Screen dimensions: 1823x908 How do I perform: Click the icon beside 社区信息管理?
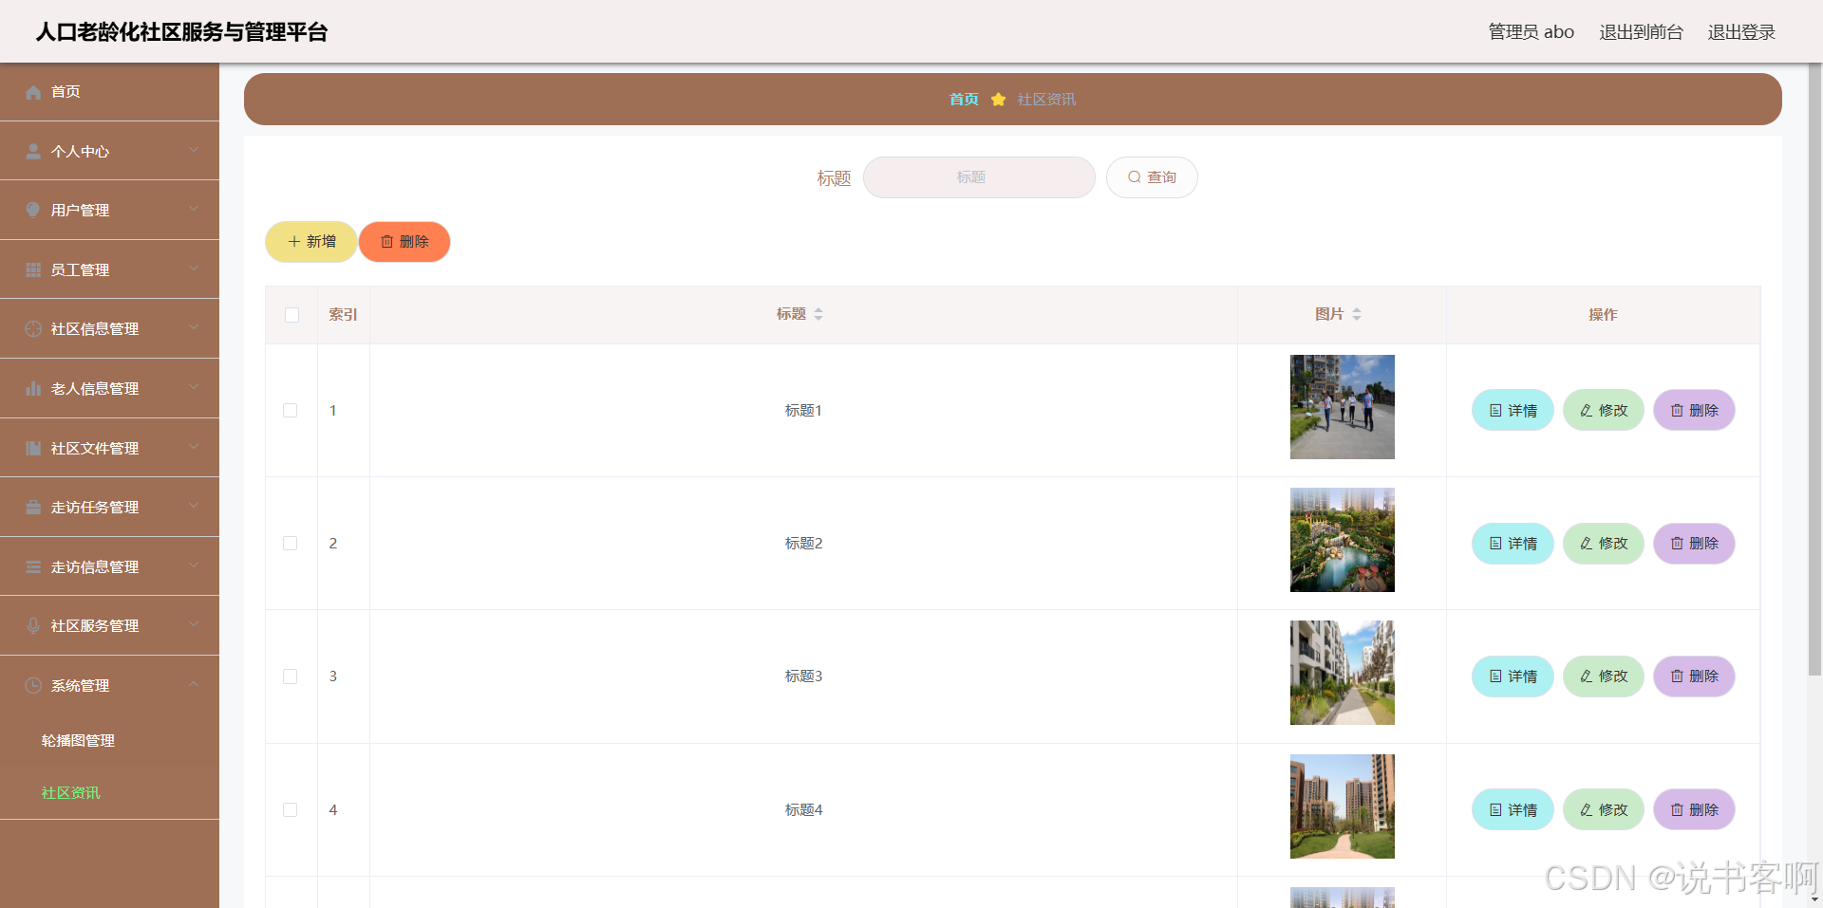[33, 328]
